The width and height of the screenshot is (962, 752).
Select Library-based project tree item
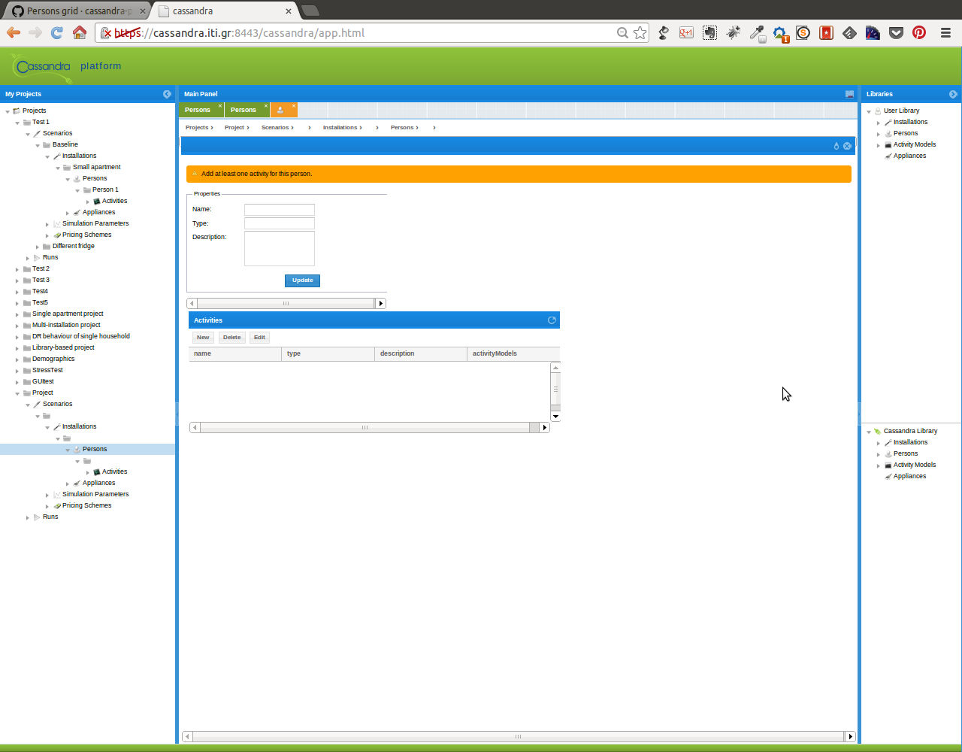coord(63,347)
